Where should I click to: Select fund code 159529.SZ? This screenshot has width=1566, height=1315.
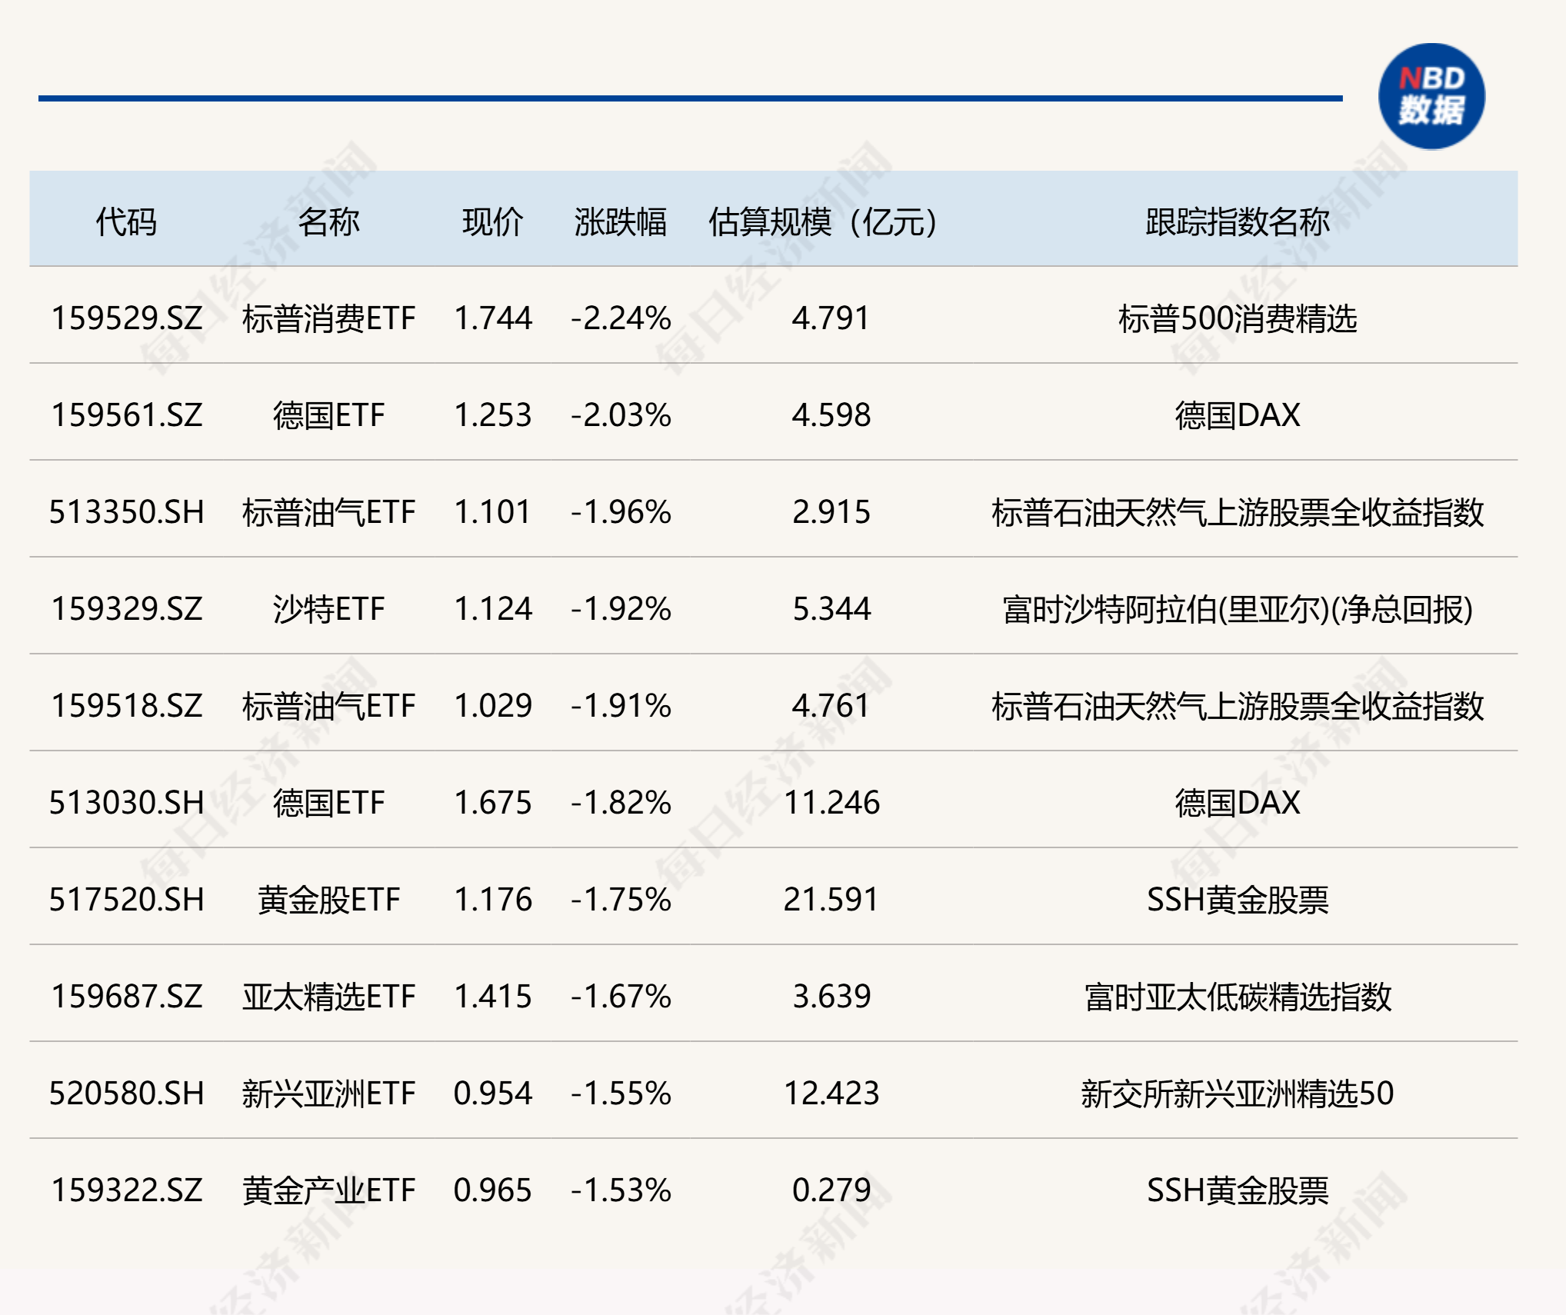(x=127, y=318)
